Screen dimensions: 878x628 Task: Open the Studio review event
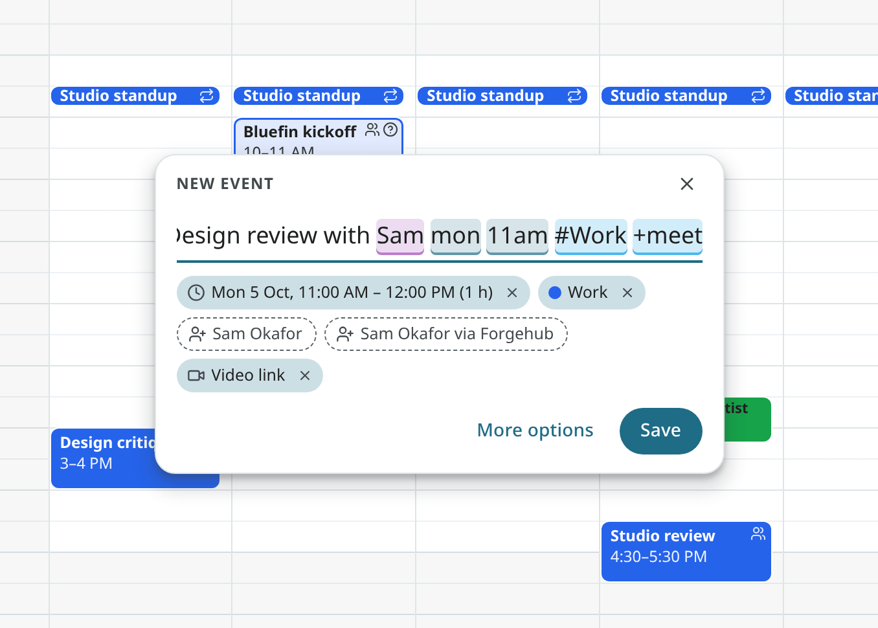pos(686,552)
